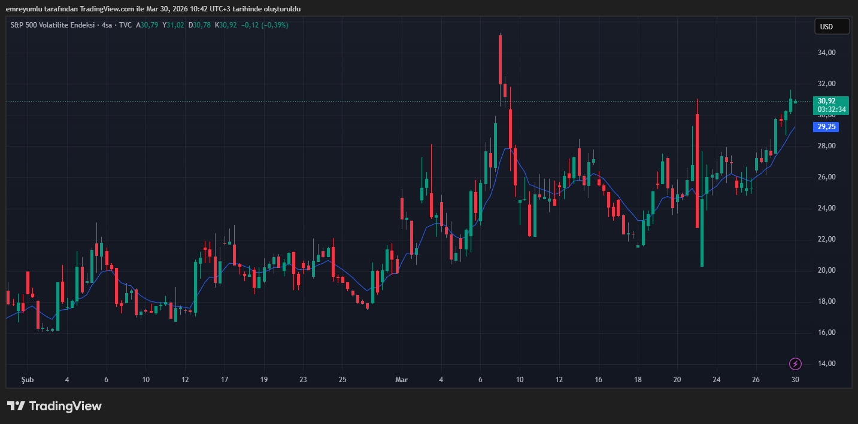
Task: Click the purple lightning bolt icon
Action: tap(795, 364)
